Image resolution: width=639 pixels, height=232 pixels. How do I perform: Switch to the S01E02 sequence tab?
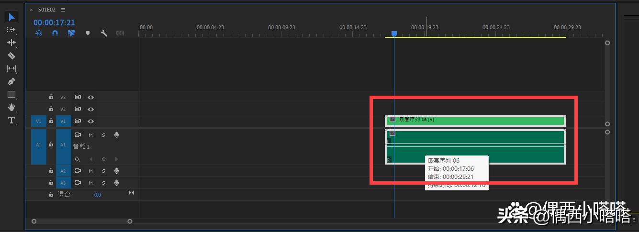coord(47,10)
